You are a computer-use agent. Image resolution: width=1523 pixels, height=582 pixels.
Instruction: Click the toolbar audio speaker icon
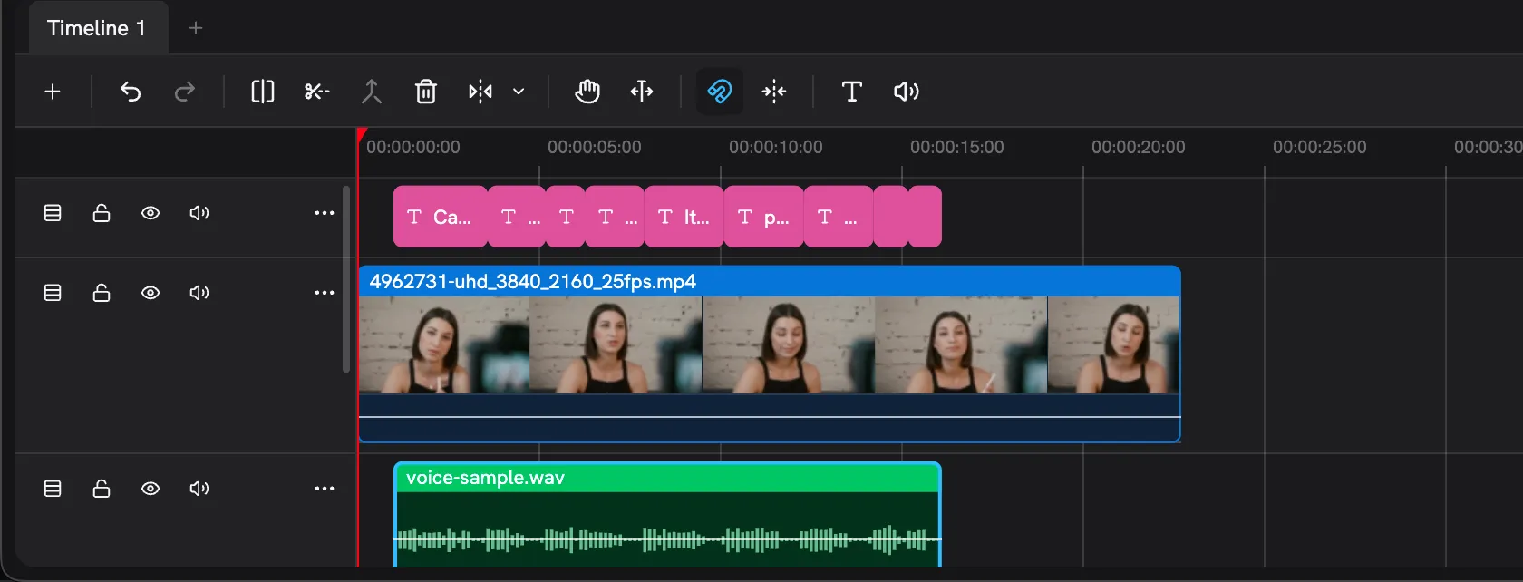[x=907, y=92]
